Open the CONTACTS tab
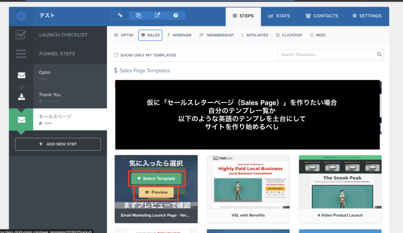Screen dimensions: 403x233 tap(322, 16)
